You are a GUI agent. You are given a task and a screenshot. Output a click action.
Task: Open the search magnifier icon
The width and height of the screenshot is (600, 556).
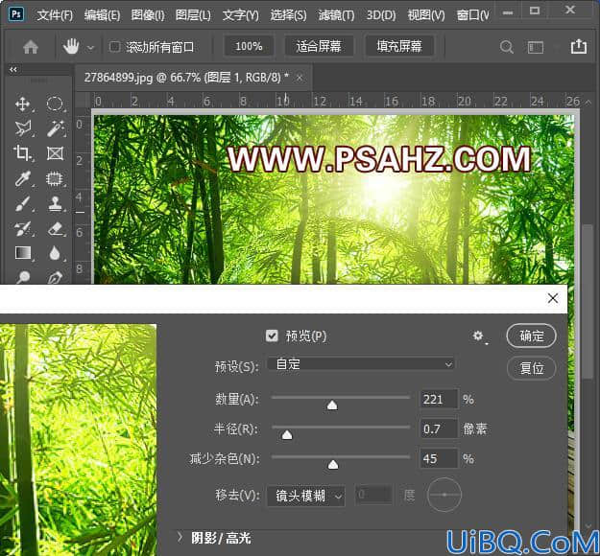click(506, 47)
